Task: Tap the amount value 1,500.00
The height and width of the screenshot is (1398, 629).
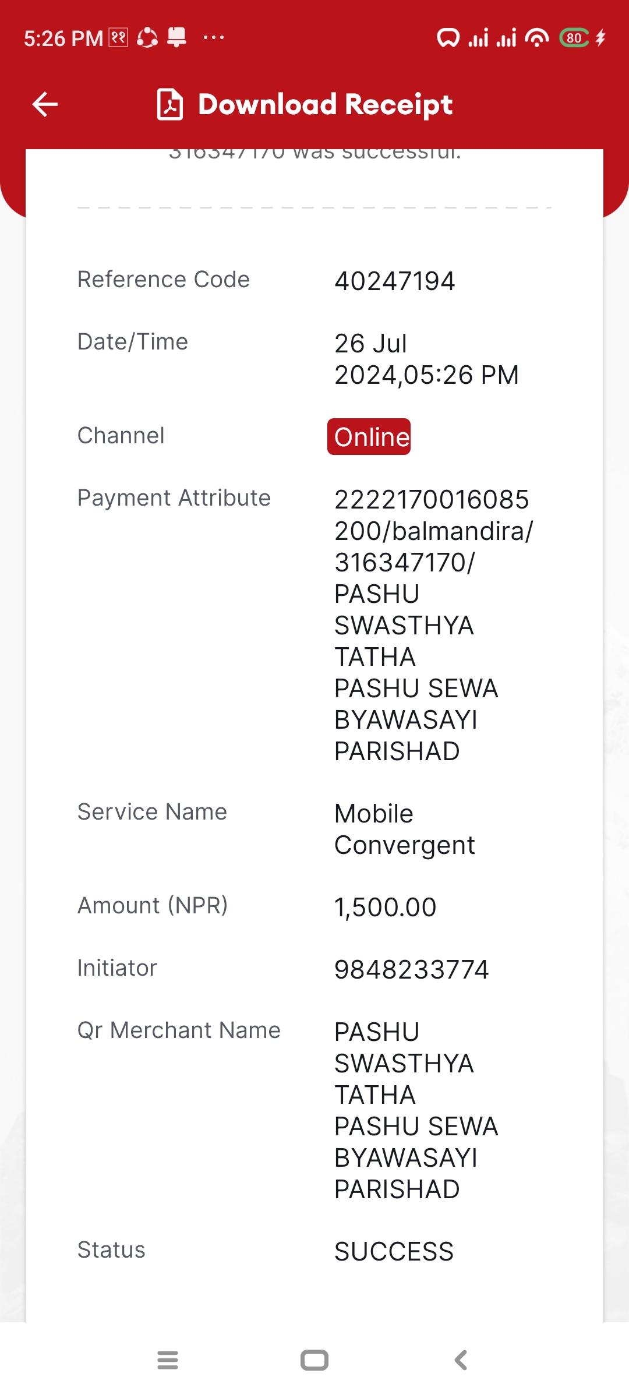Action: pos(385,907)
